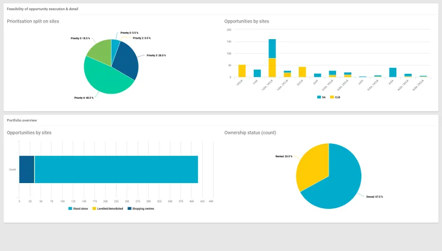Click the '2xSA, 2XCLB' stacked bar
The height and width of the screenshot is (251, 442).
tap(347, 75)
